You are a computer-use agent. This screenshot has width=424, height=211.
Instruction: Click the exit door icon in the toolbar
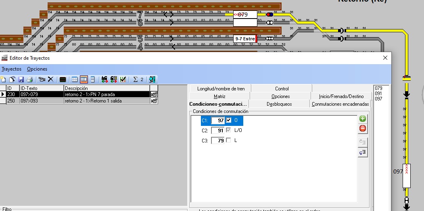pyautogui.click(x=152, y=79)
